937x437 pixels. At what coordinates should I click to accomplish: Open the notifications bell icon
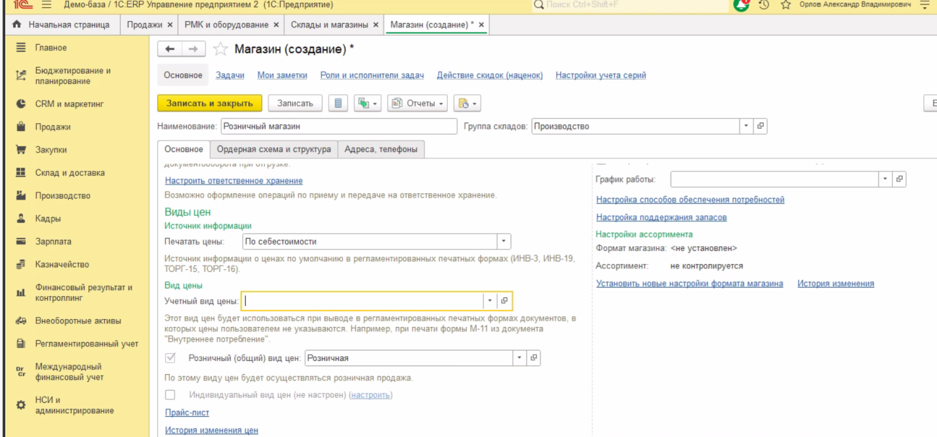pos(742,5)
